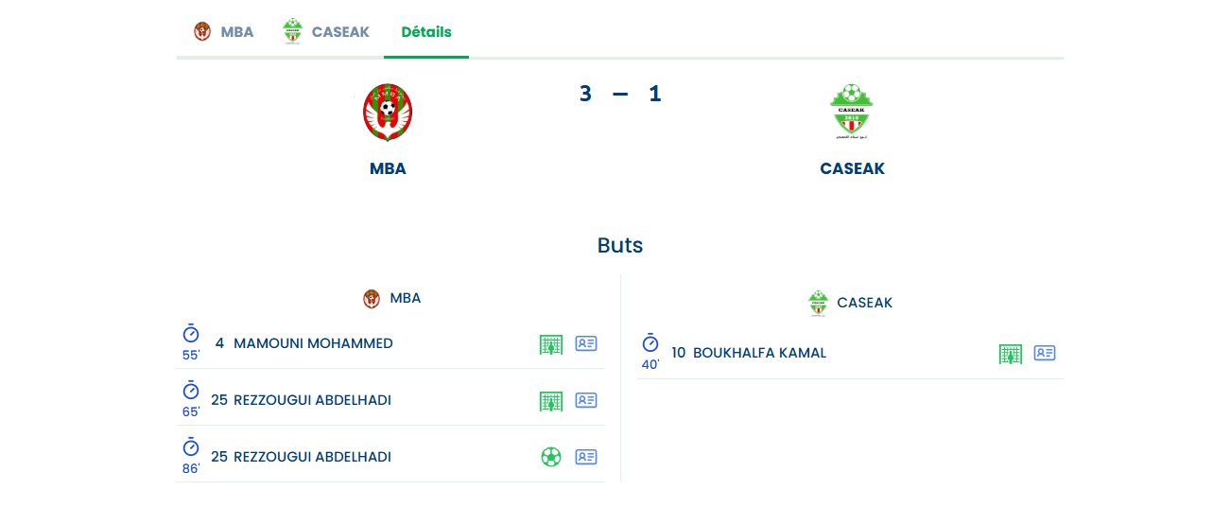Screen dimensions: 1230x507
Task: Click goal net icon on Boukhalfa's row
Action: [1011, 354]
